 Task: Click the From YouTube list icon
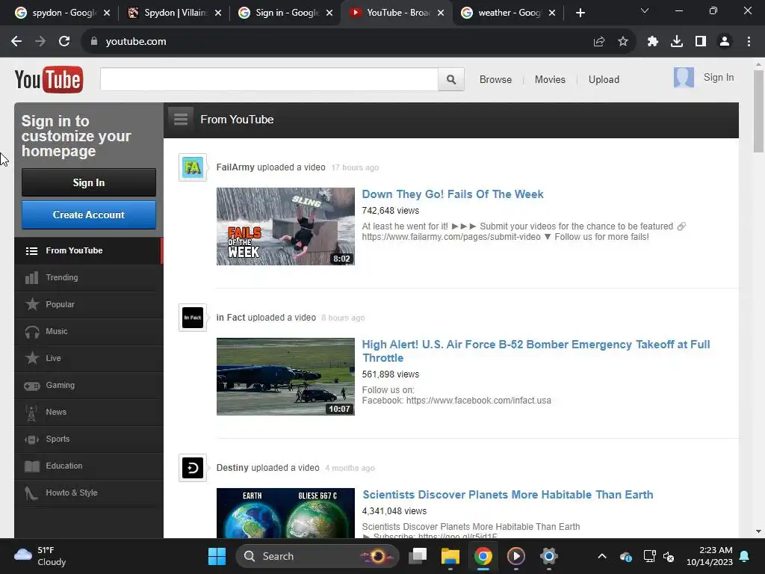click(31, 251)
